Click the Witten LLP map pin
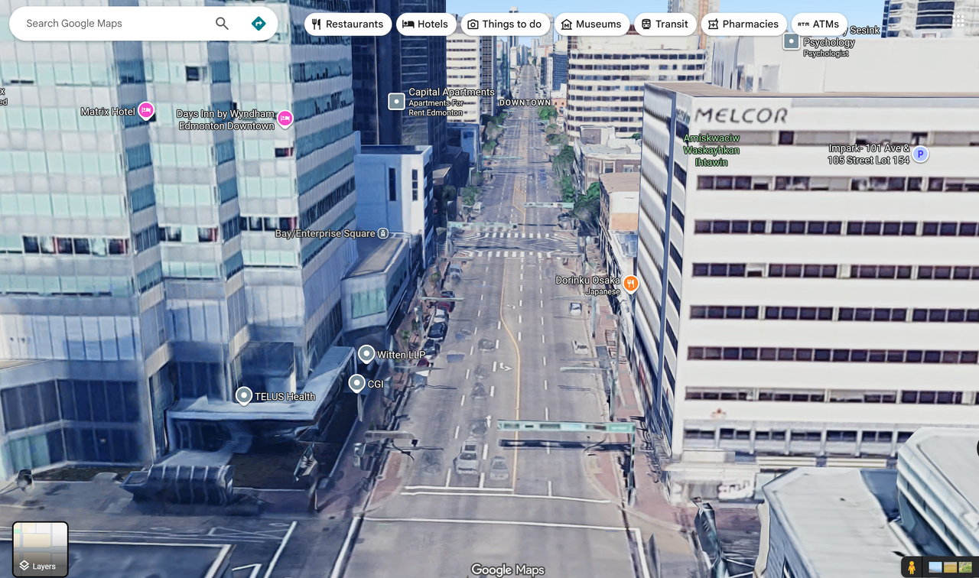Image resolution: width=979 pixels, height=578 pixels. tap(366, 354)
